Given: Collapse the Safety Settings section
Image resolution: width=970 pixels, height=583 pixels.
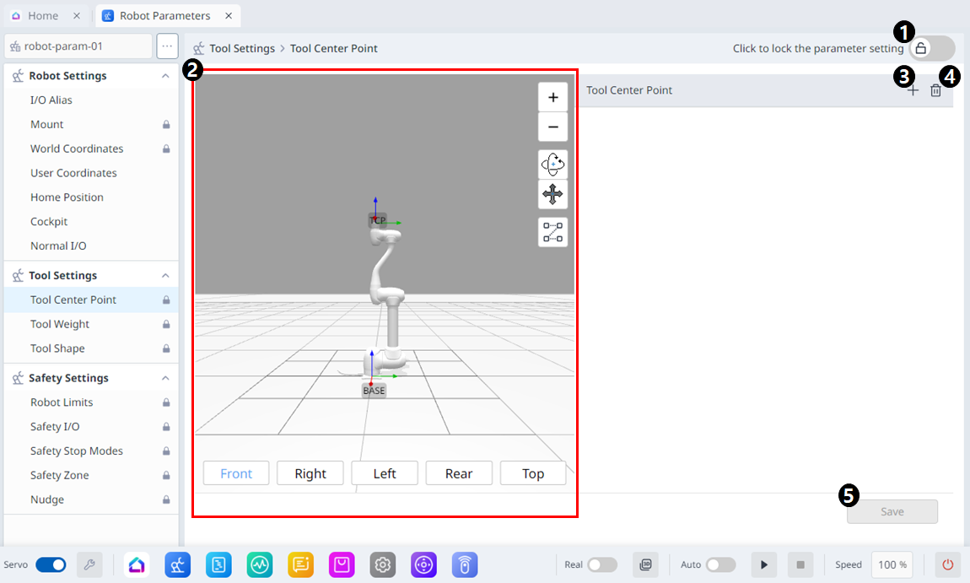Looking at the screenshot, I should pyautogui.click(x=165, y=378).
